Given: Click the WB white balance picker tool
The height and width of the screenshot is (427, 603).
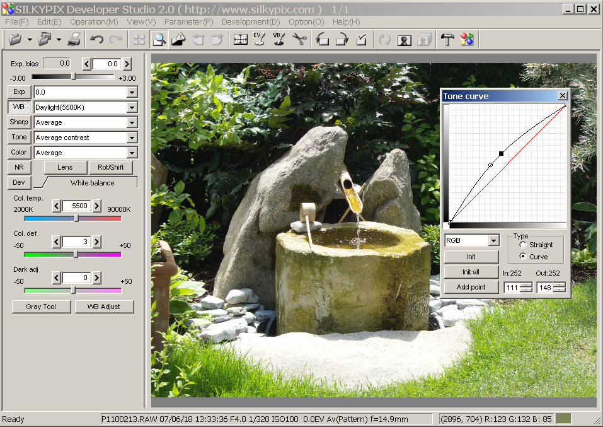Looking at the screenshot, I should [x=278, y=40].
